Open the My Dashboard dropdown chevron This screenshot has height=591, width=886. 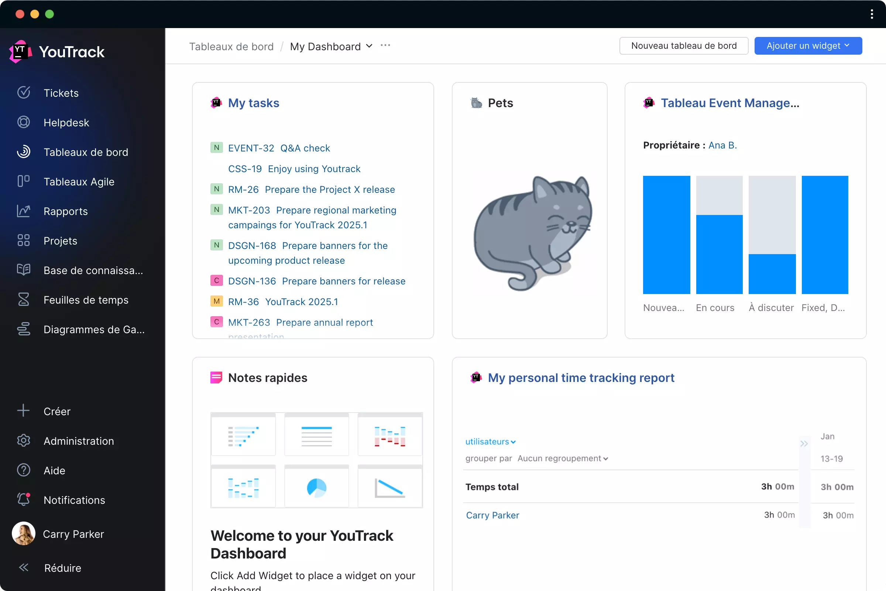[x=369, y=46]
